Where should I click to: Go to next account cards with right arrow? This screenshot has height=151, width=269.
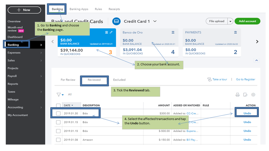coord(257,41)
